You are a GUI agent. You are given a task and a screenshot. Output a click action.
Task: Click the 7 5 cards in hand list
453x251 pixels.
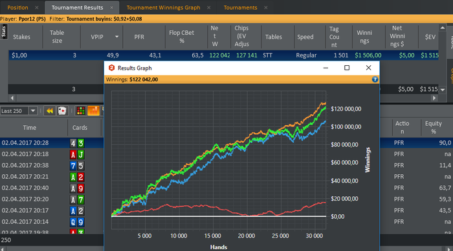(x=77, y=166)
